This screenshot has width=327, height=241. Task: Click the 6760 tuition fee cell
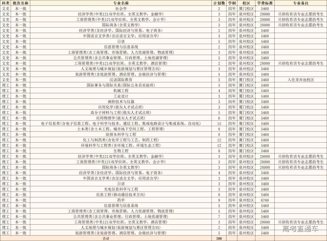[x=265, y=200]
